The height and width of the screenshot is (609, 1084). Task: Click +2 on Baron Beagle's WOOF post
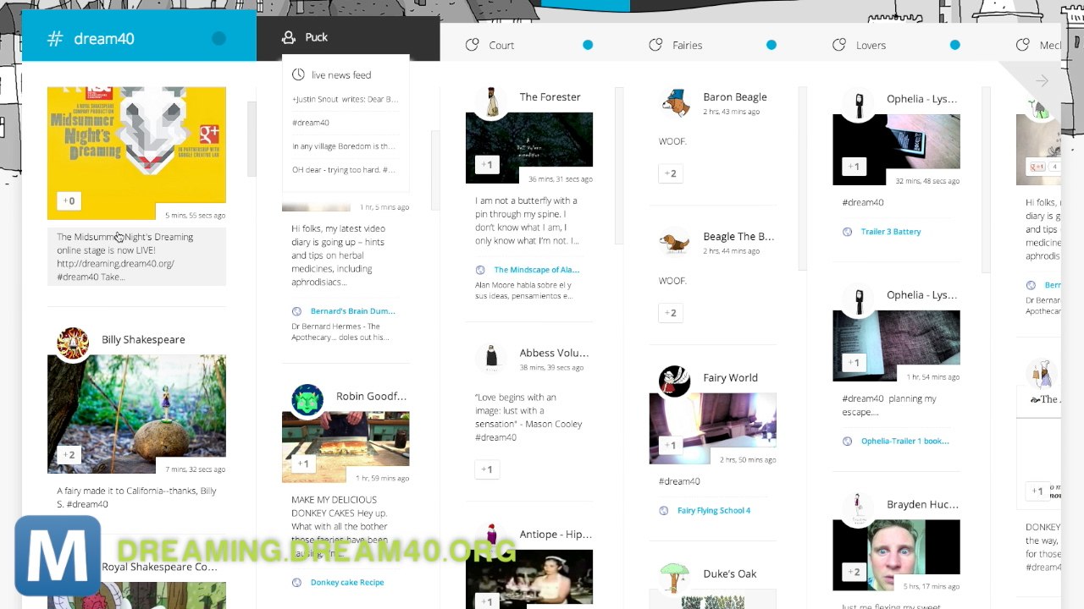670,173
